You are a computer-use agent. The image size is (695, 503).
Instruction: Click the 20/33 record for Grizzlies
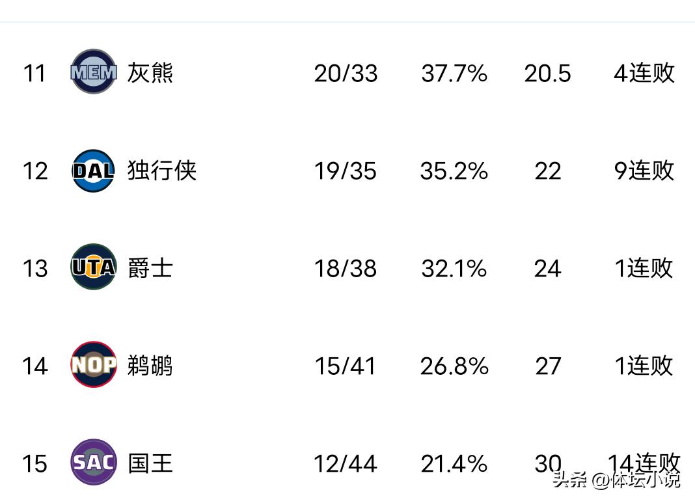[x=346, y=73]
